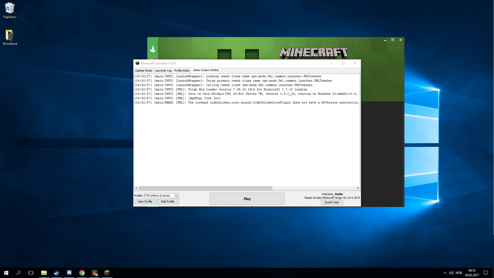Open the volume control in system tray
Screen dimensions: 494x278
[451, 273]
